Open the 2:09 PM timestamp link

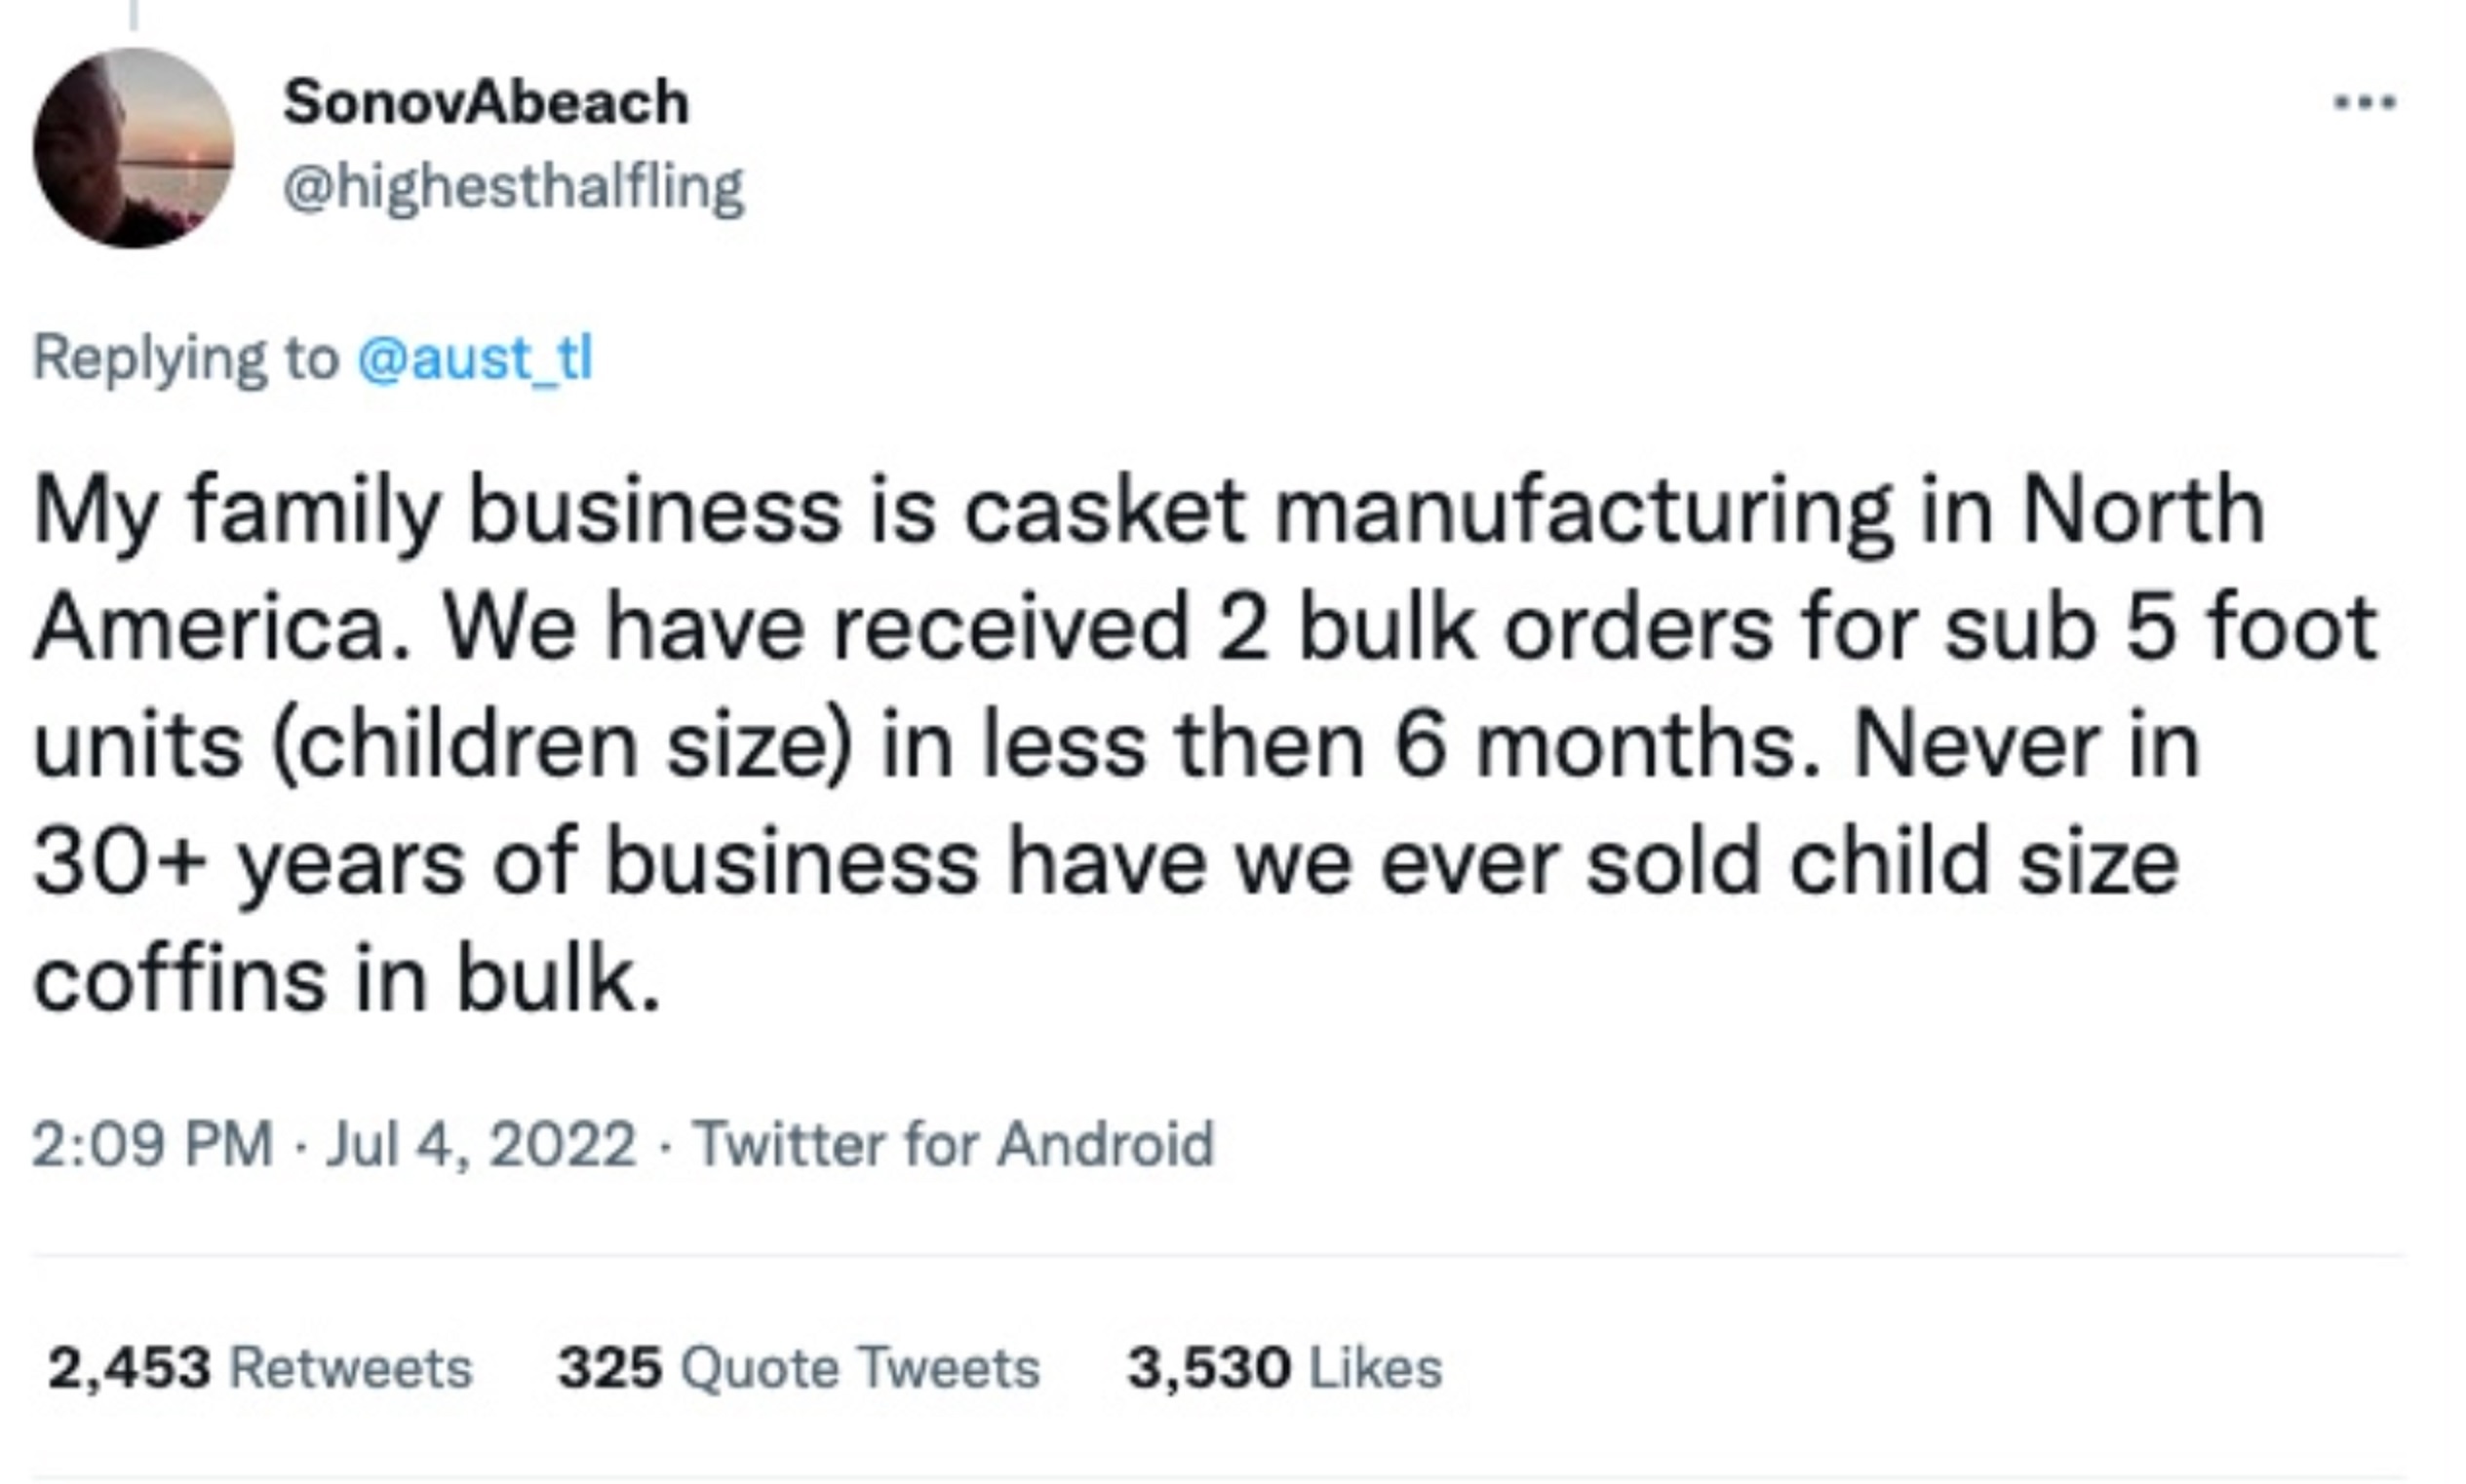[153, 1143]
